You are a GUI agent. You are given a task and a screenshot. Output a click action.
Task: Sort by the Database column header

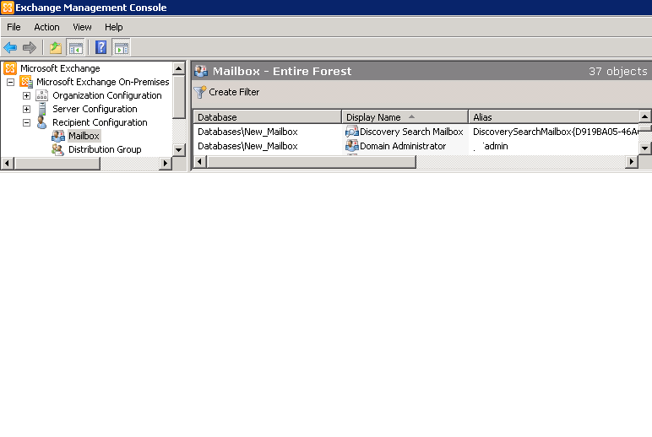[268, 117]
